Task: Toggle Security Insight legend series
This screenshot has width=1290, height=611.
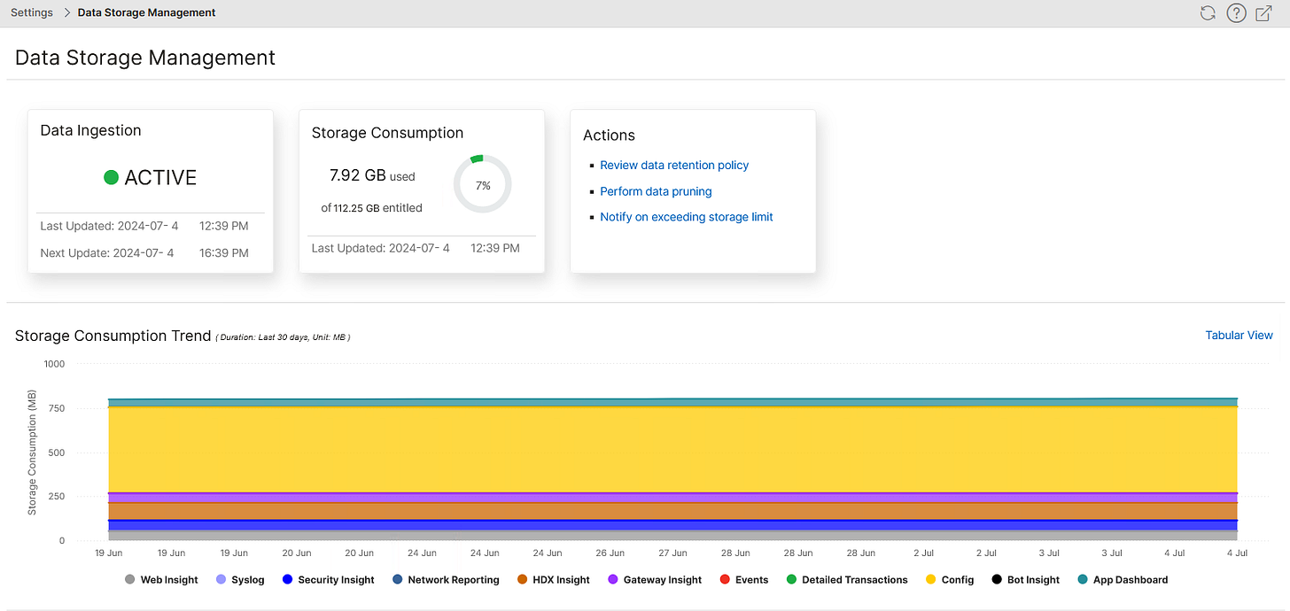Action: pyautogui.click(x=327, y=580)
